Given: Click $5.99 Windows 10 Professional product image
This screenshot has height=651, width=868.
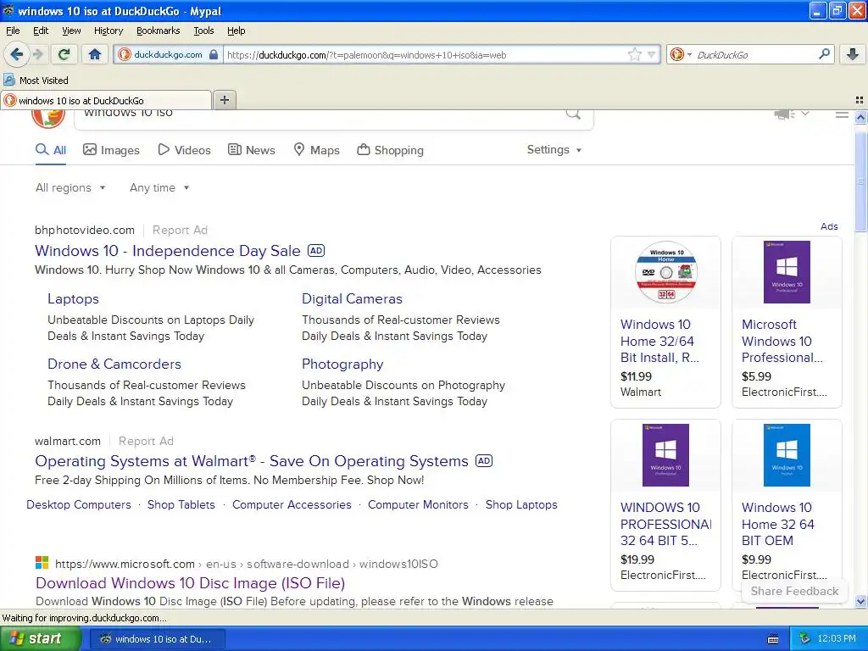Looking at the screenshot, I should (x=787, y=272).
